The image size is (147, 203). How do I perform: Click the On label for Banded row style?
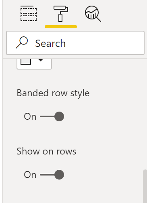[30, 116]
